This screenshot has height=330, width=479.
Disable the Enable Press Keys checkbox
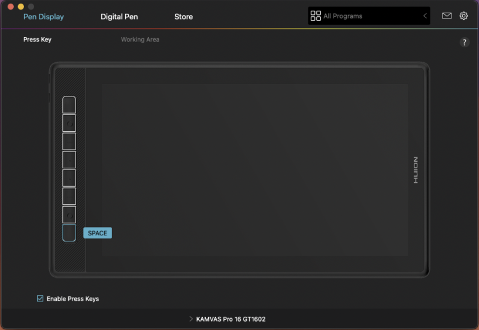click(40, 298)
